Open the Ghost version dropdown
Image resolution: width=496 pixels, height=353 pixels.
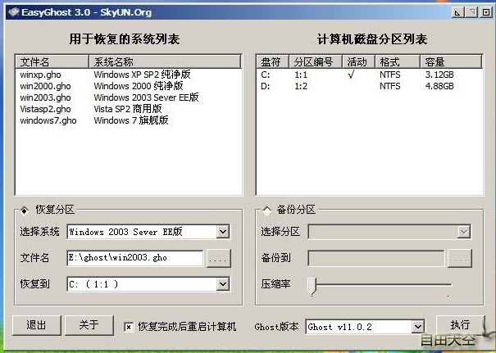coord(417,327)
